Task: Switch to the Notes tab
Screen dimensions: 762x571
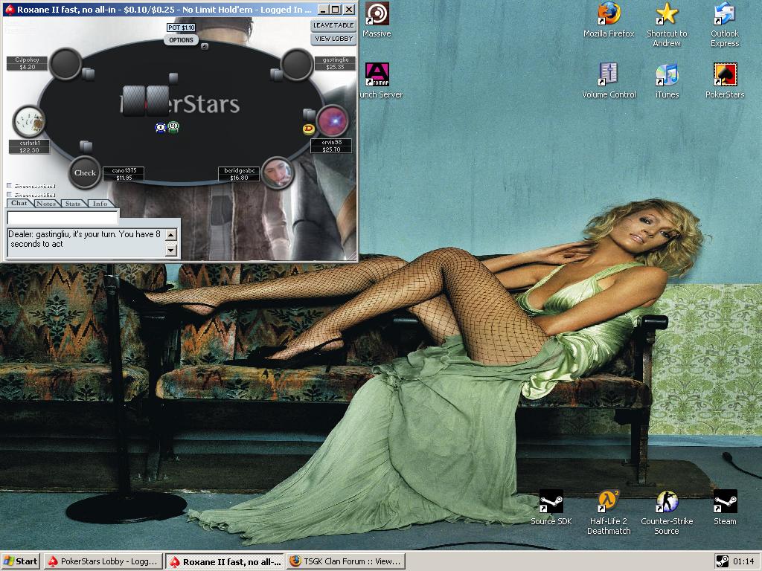Action: tap(45, 203)
